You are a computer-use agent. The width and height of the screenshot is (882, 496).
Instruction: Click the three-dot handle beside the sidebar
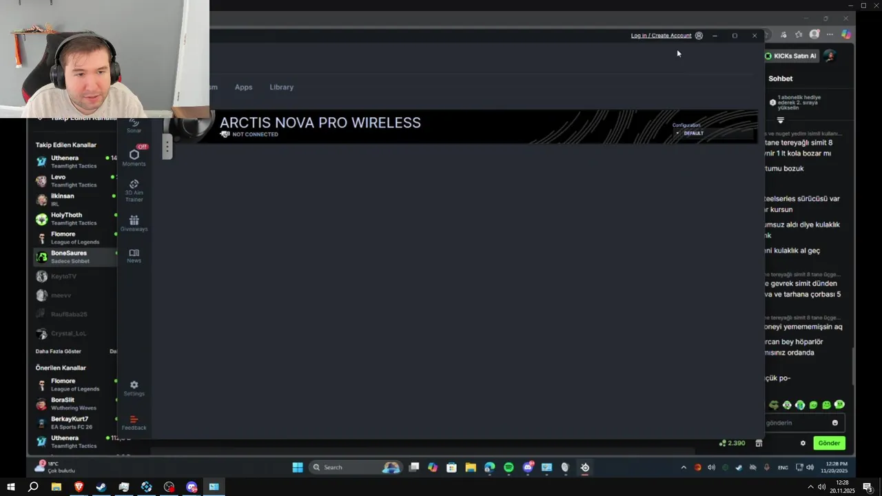(167, 147)
